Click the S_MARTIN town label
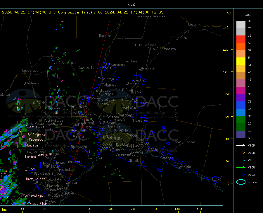Image resolution: width=263 pixels, height=213 pixels. (121, 130)
